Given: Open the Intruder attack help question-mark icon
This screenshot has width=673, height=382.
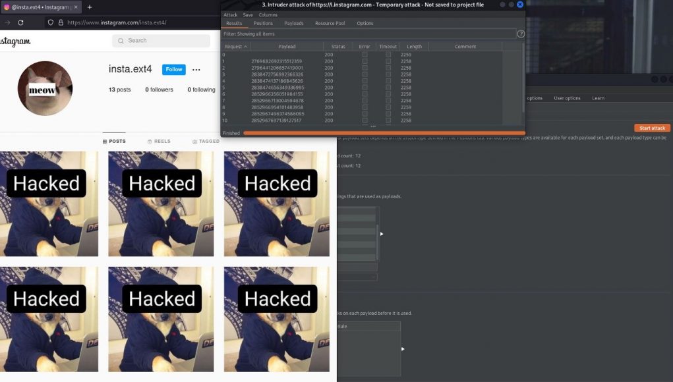Looking at the screenshot, I should 521,34.
